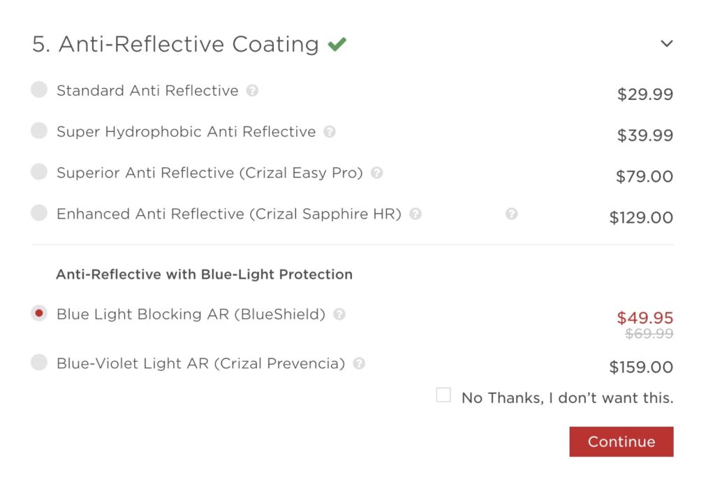Choose Super Hydrophobic Anti Reflective
This screenshot has width=715, height=477.
click(40, 131)
